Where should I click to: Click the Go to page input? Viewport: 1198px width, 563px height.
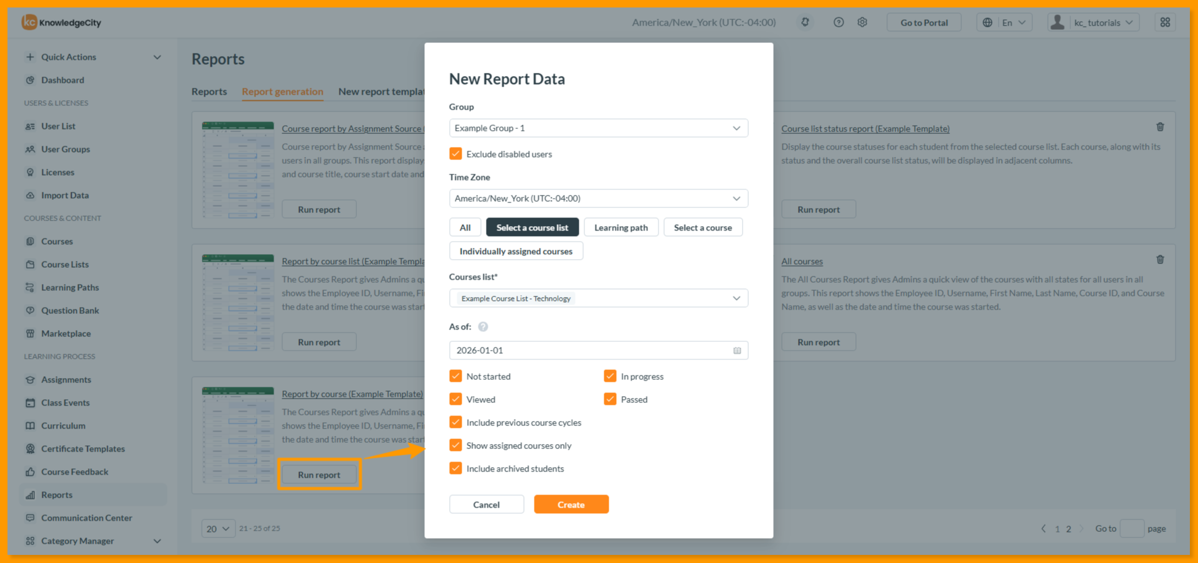tap(1132, 529)
